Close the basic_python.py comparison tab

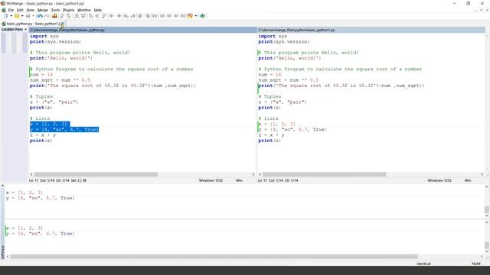pos(62,24)
